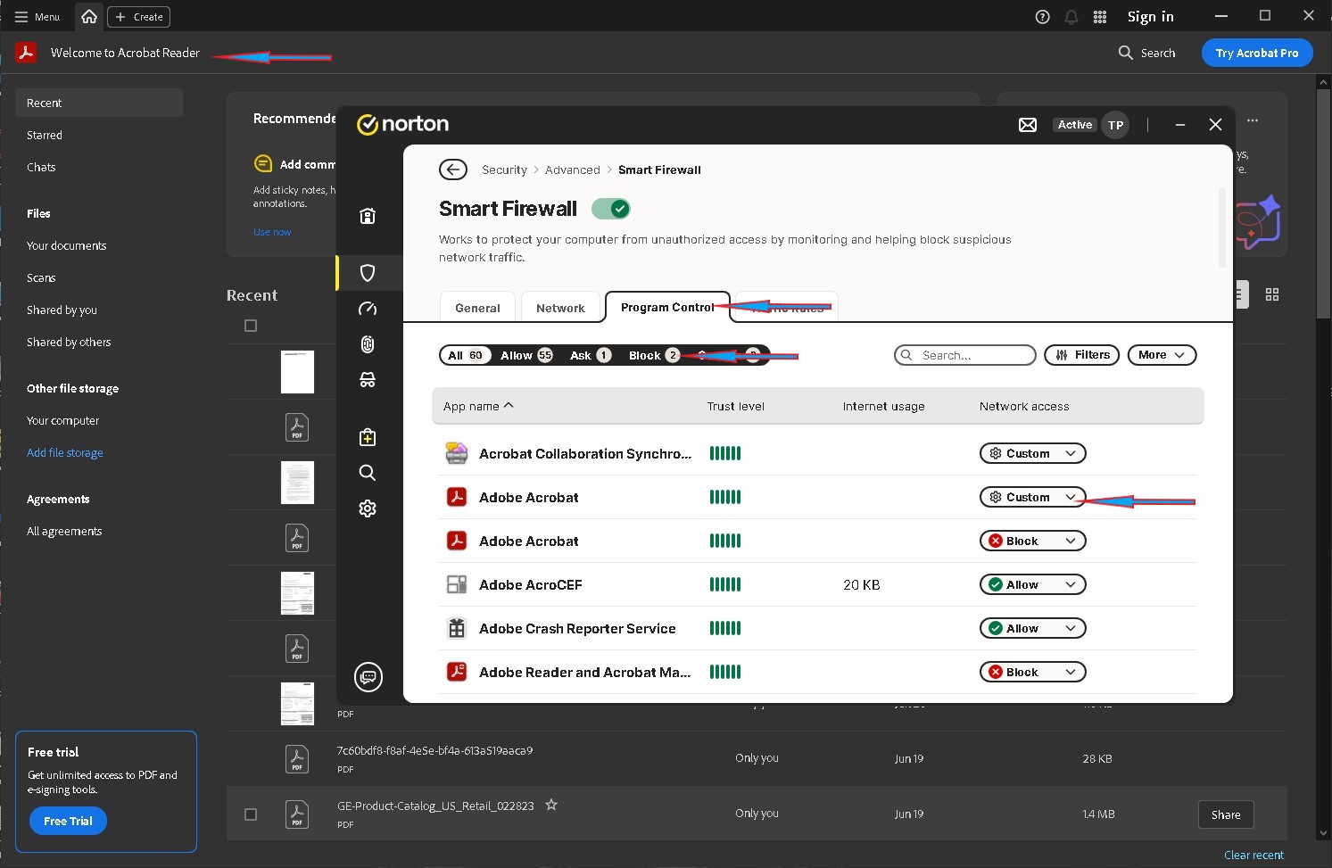Viewport: 1332px width, 868px height.
Task: Open Norton performance speedometer icon
Action: point(368,309)
